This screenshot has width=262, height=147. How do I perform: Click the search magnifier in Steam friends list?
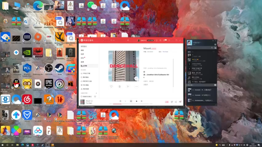[x=212, y=48]
